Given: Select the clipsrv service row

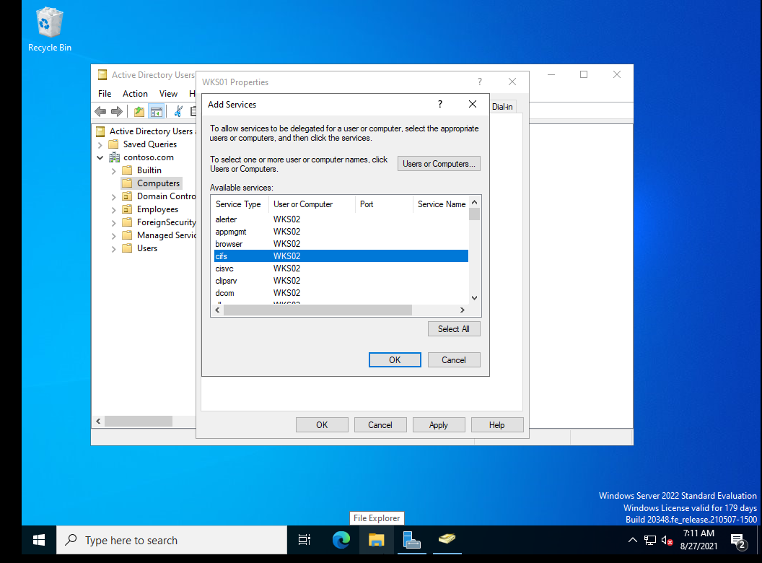Looking at the screenshot, I should pyautogui.click(x=341, y=281).
